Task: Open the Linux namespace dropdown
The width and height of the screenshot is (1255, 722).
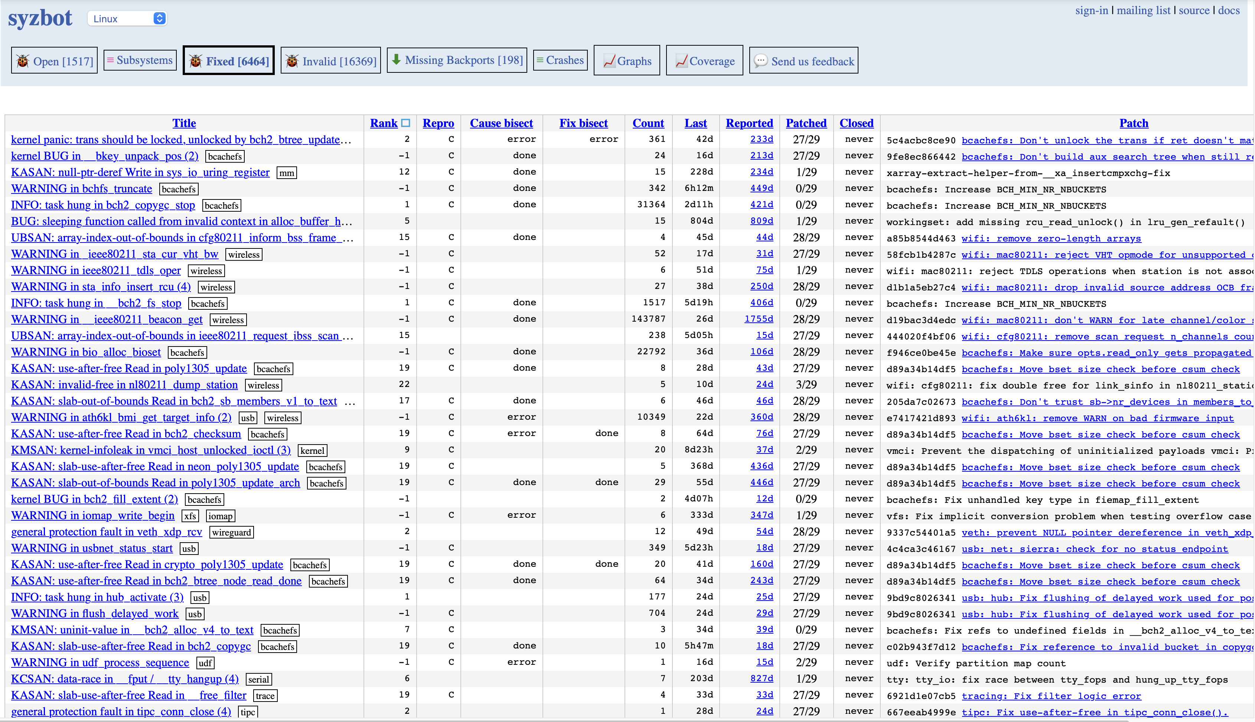Action: tap(127, 18)
